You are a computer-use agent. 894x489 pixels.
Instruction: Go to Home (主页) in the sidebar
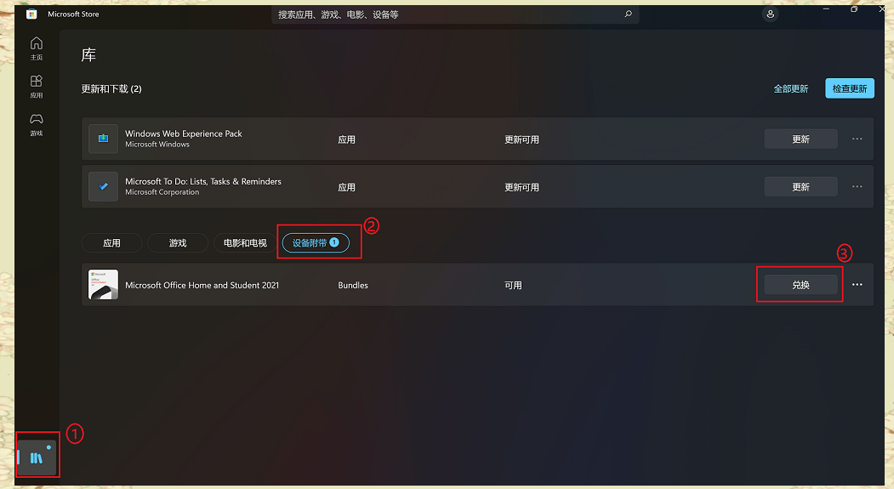tap(37, 48)
